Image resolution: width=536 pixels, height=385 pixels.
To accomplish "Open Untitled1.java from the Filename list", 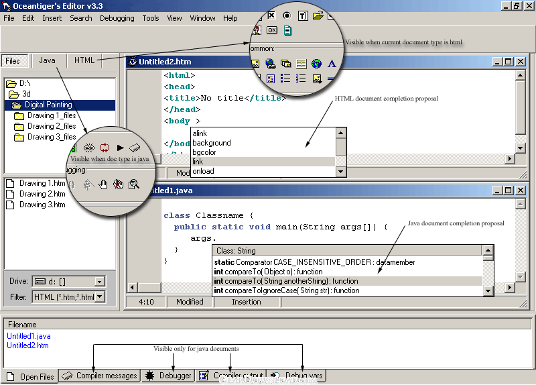I will 29,336.
